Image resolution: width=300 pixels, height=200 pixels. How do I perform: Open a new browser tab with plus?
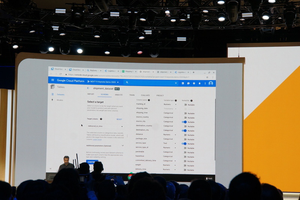[x=193, y=72]
